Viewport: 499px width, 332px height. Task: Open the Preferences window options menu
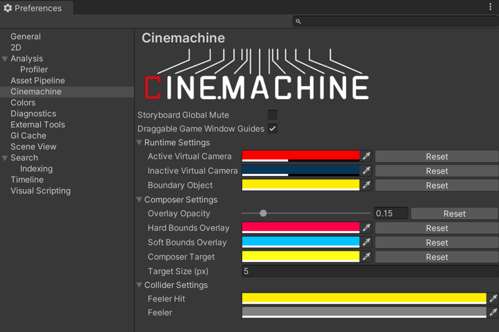click(x=490, y=7)
